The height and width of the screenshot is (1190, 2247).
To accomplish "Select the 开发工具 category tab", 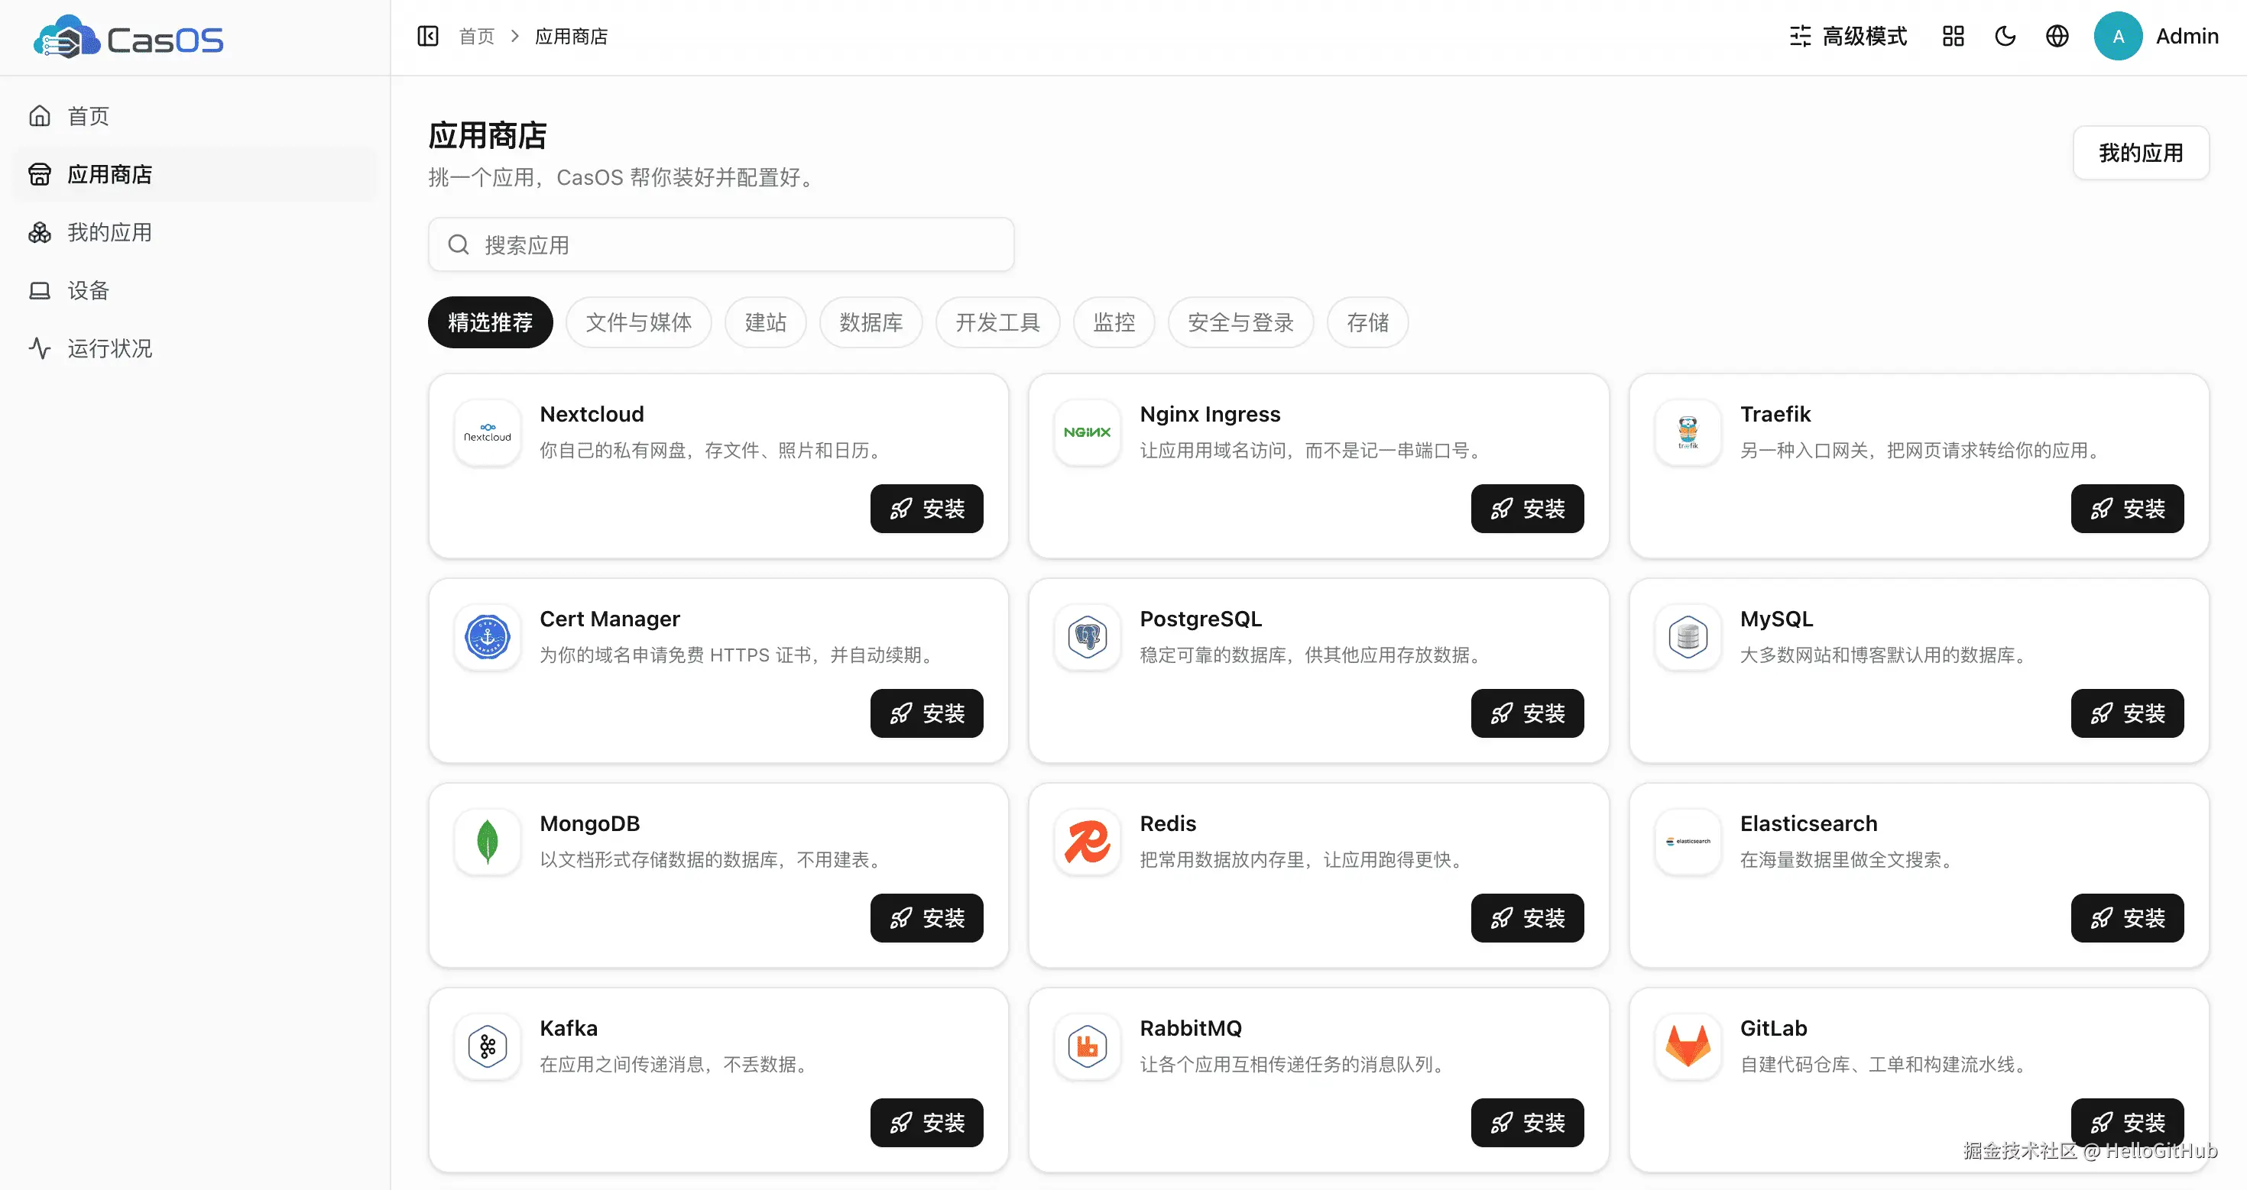I will (x=998, y=322).
